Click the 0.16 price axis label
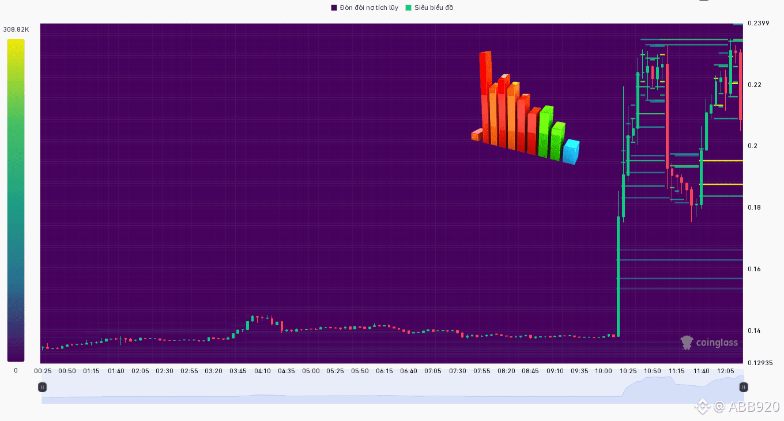Image resolution: width=784 pixels, height=421 pixels. 753,269
